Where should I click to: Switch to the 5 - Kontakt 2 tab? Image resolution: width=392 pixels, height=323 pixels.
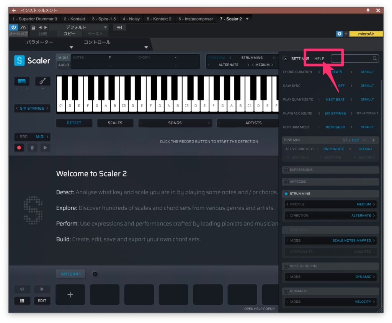159,19
